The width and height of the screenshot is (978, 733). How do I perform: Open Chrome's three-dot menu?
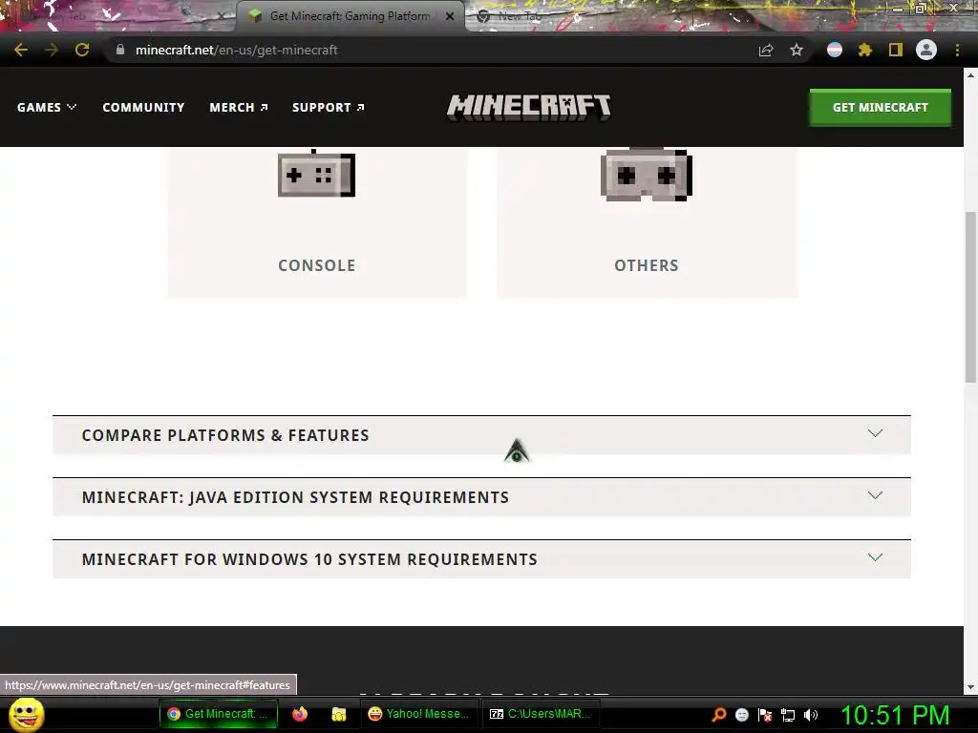957,50
